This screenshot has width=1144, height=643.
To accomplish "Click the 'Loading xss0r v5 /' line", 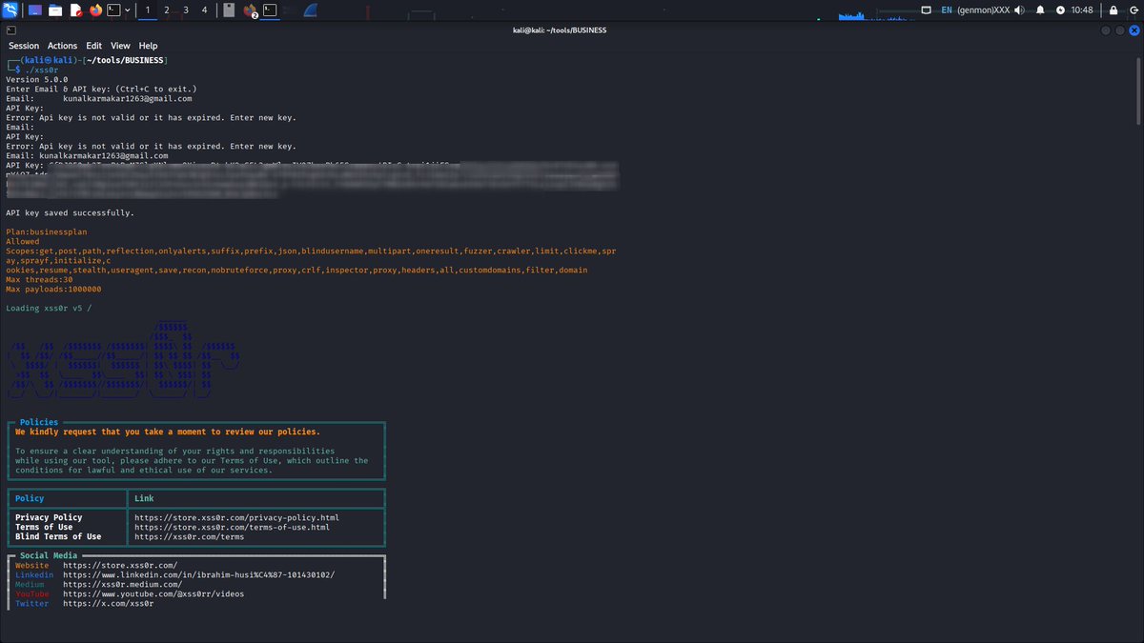I will [x=49, y=308].
